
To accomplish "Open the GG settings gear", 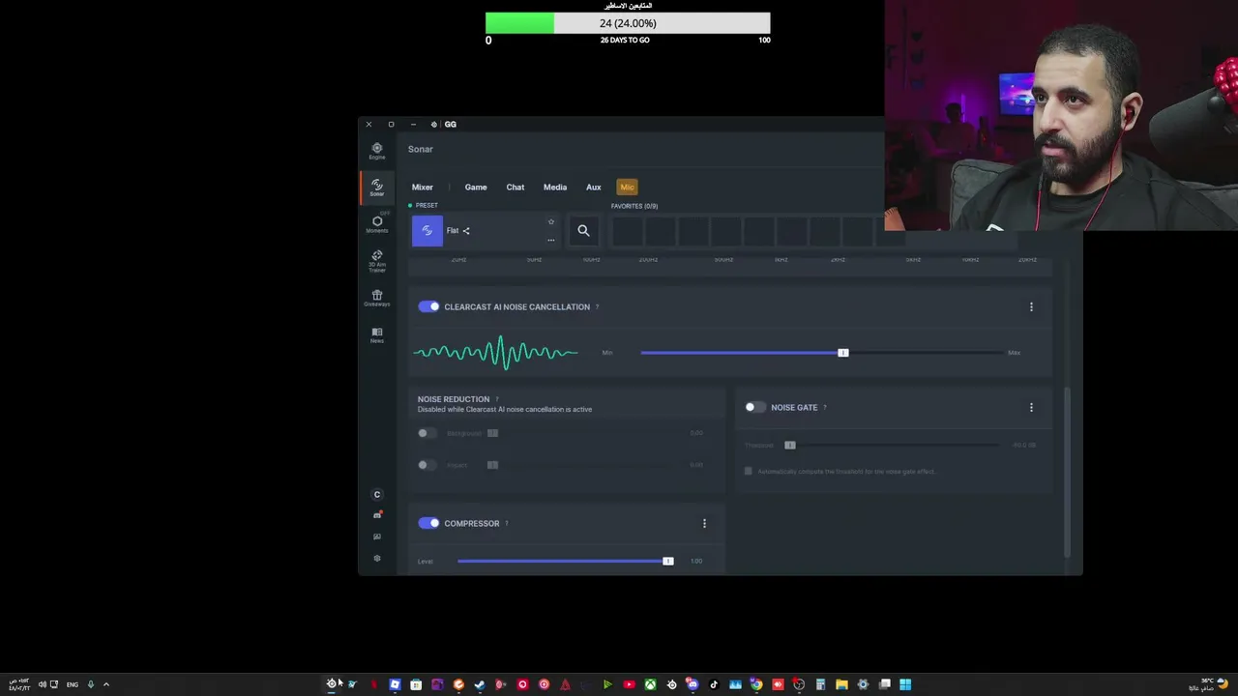I will [x=377, y=559].
